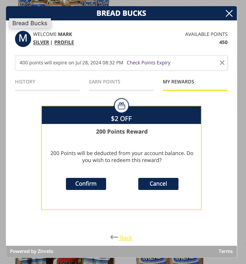Cancel the reward redemption
This screenshot has height=264, width=246.
tap(158, 184)
